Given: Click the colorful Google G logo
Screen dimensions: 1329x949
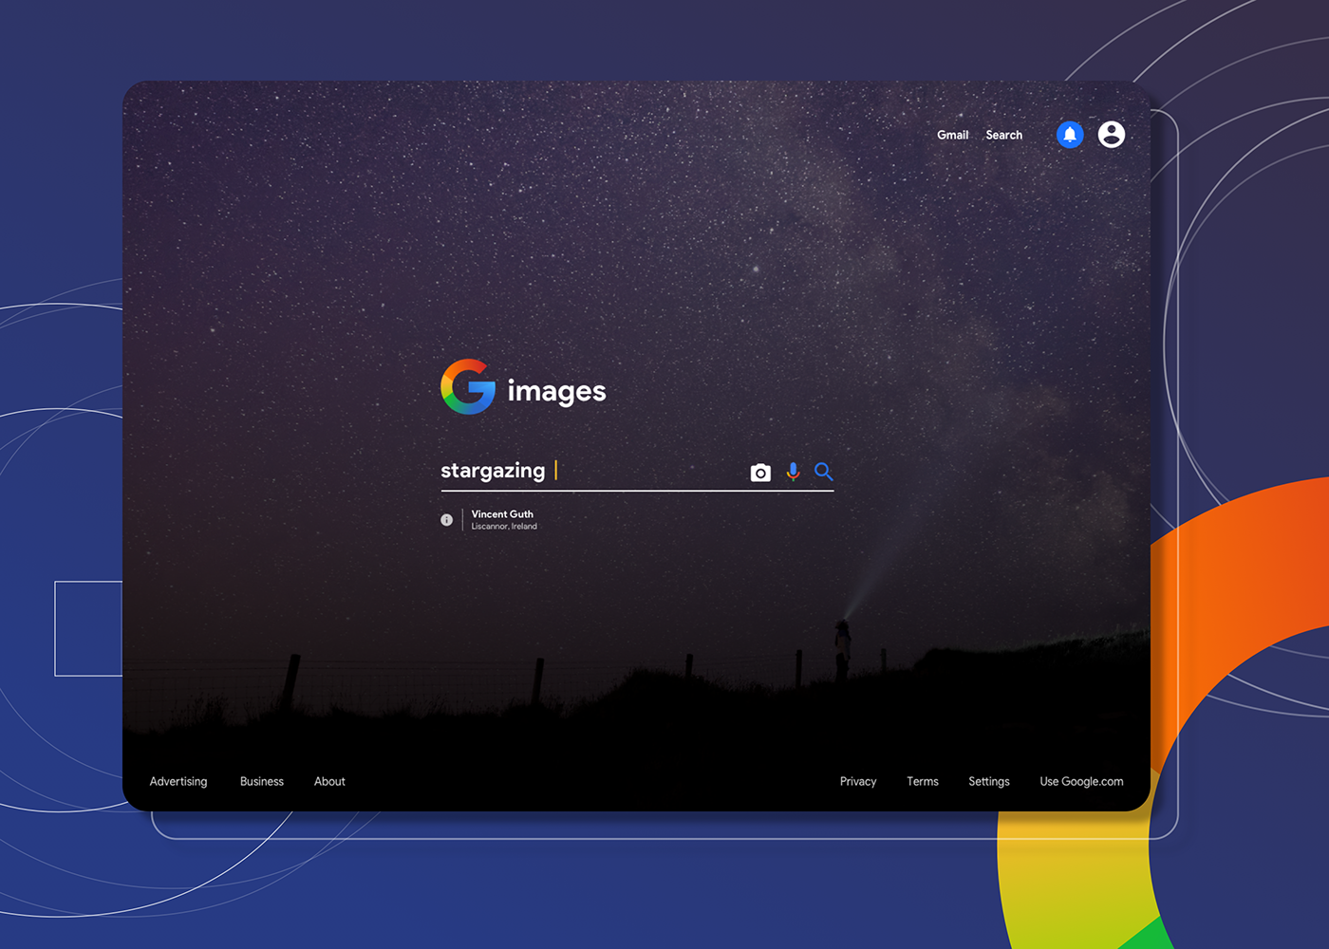Looking at the screenshot, I should click(x=468, y=387).
